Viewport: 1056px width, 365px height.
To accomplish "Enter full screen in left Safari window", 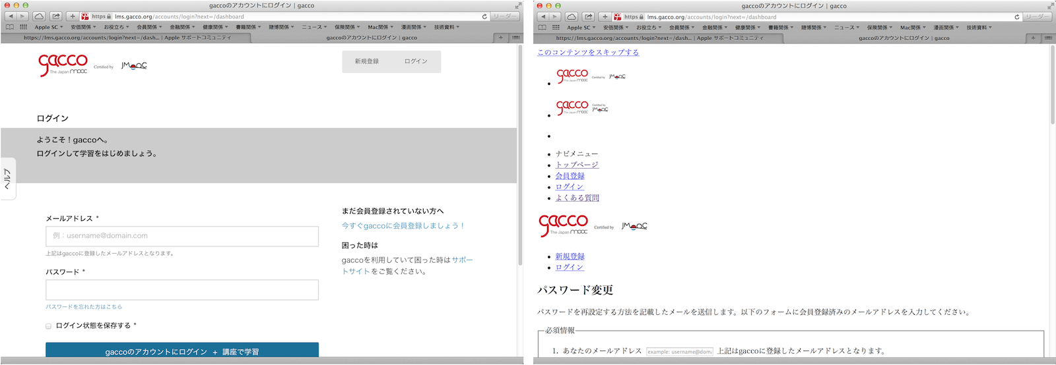I will coord(518,5).
